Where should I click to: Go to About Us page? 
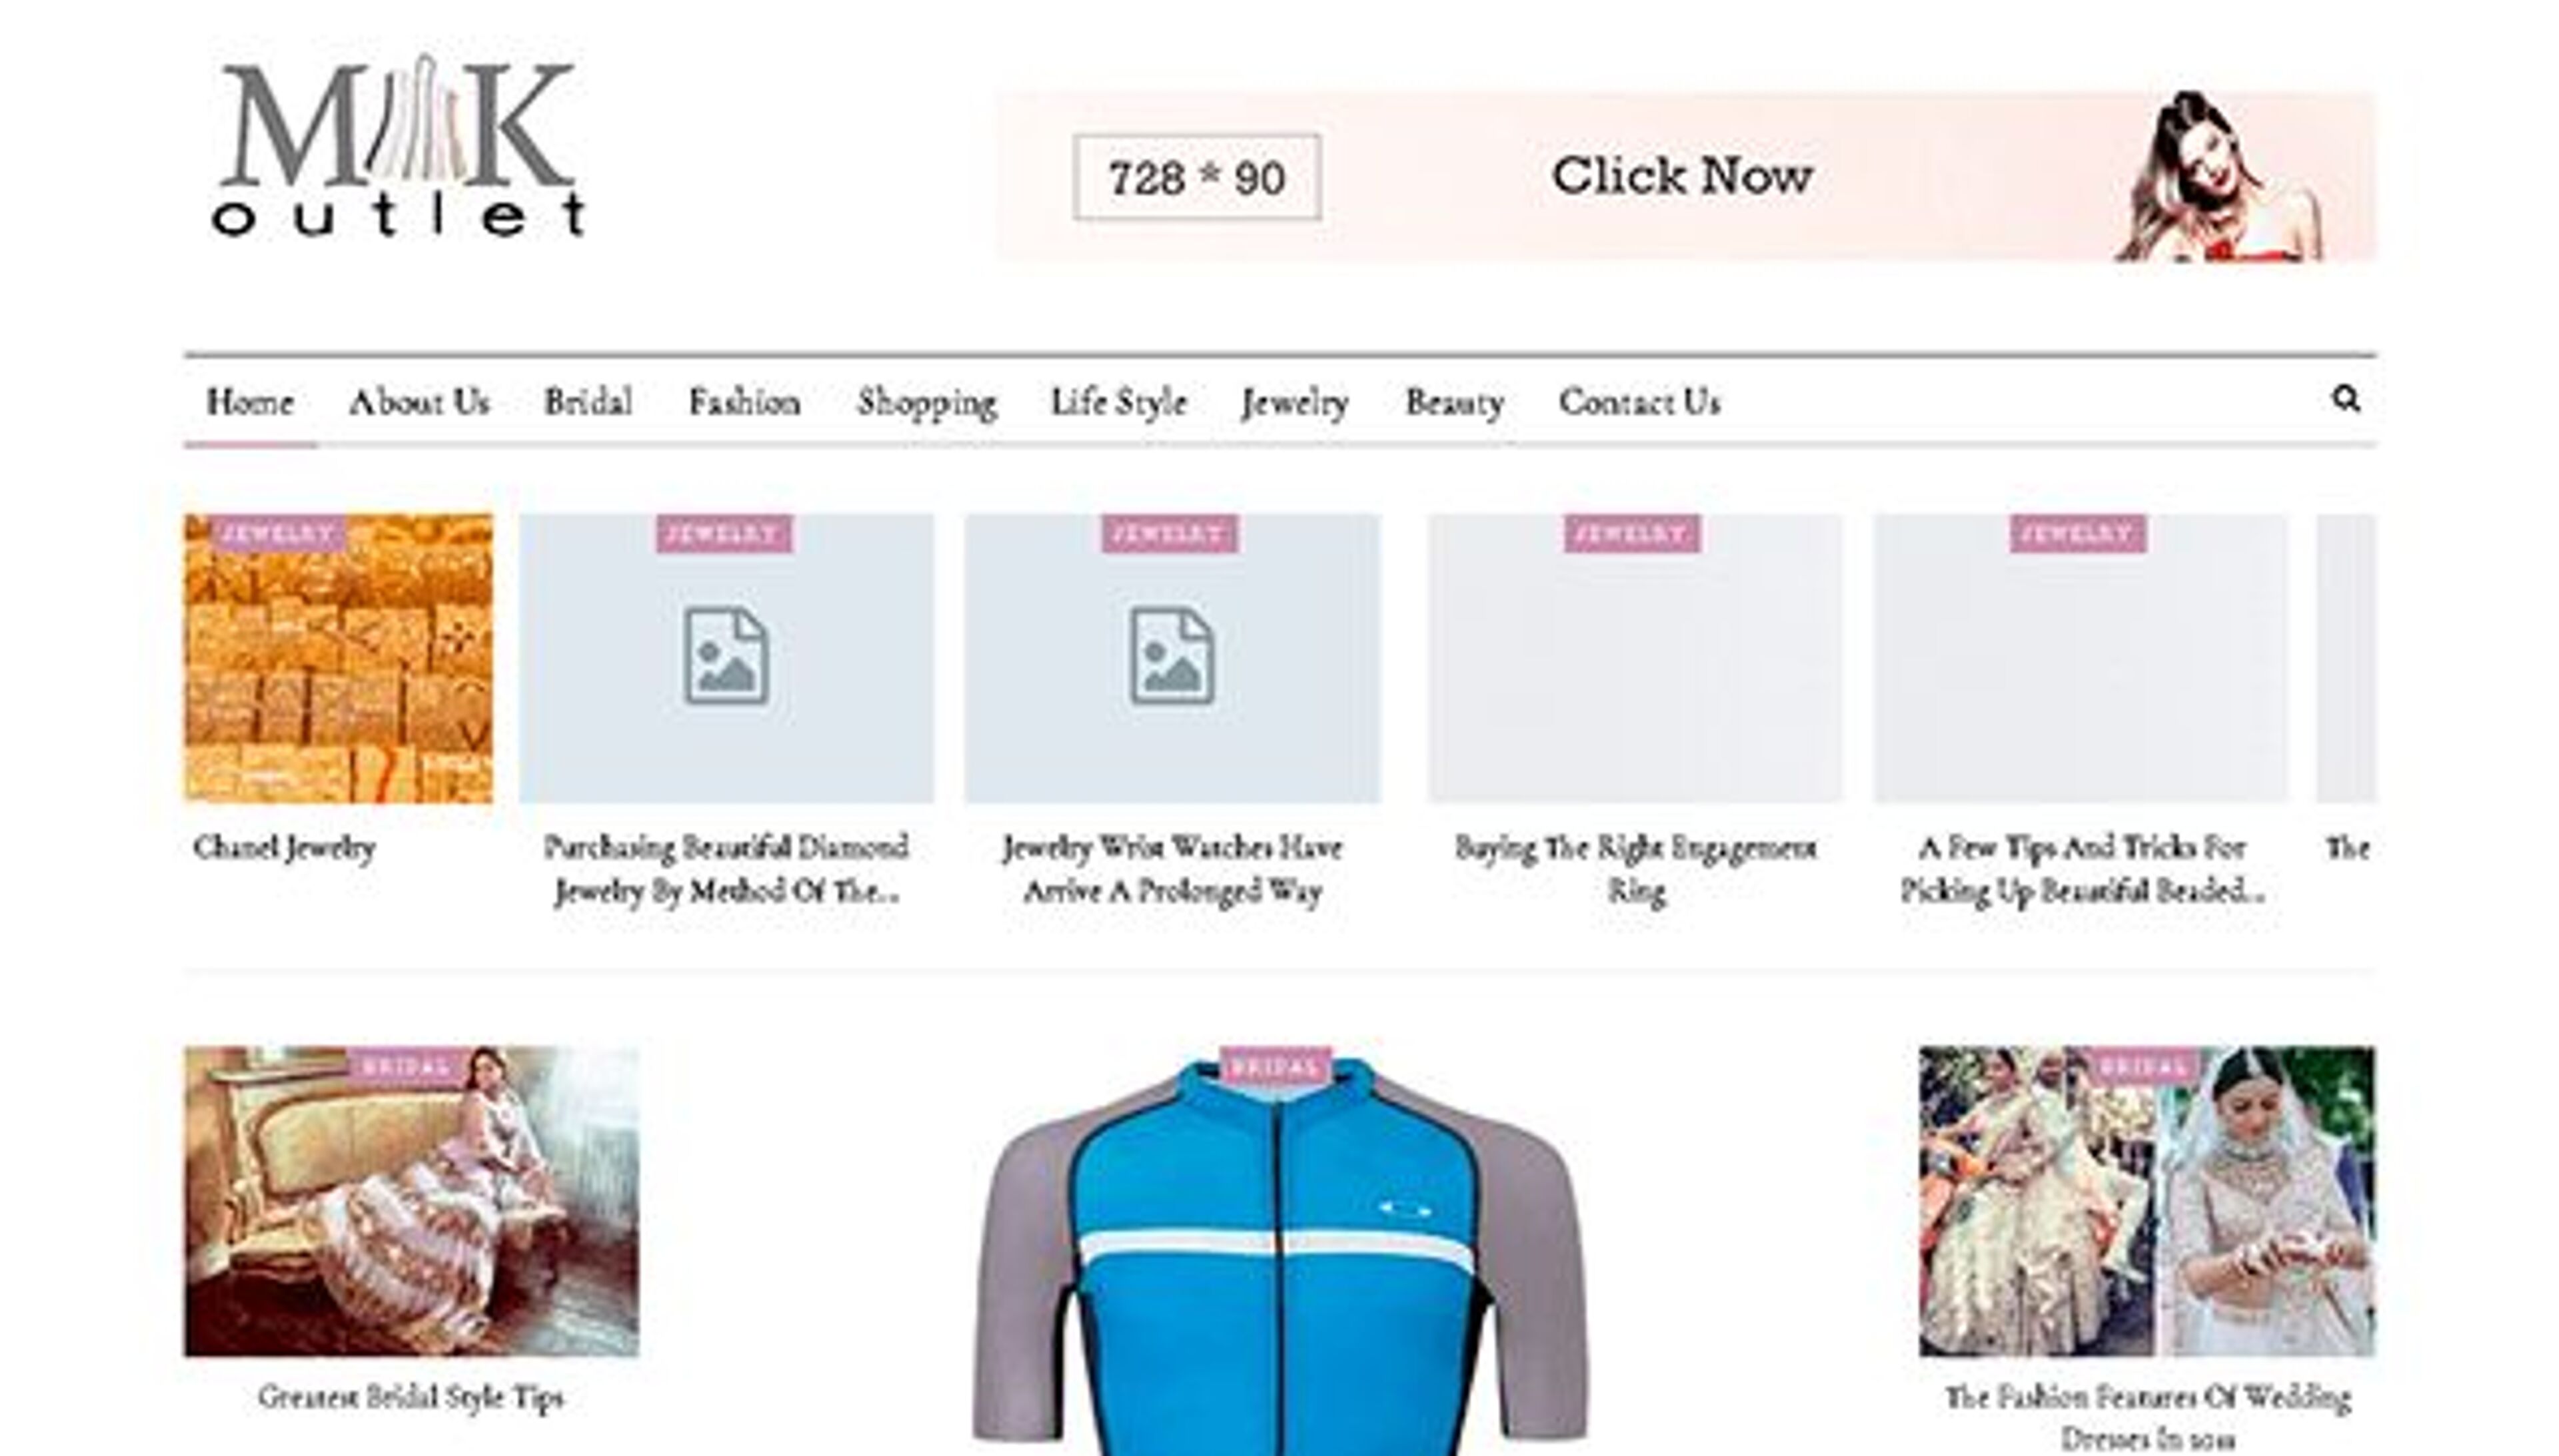pyautogui.click(x=419, y=402)
